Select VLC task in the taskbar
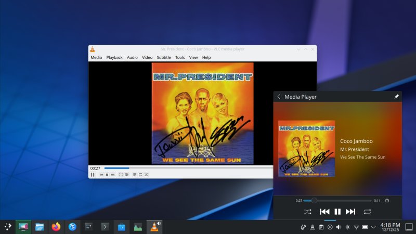This screenshot has height=234, width=416. coord(154,227)
